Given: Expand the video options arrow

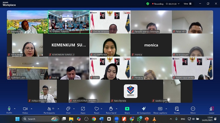Looking at the screenshot, I should [x=31, y=109].
